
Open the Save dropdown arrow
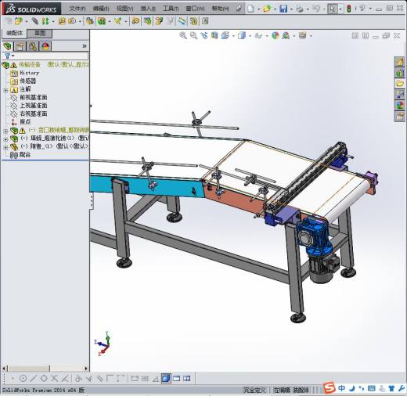(291, 9)
